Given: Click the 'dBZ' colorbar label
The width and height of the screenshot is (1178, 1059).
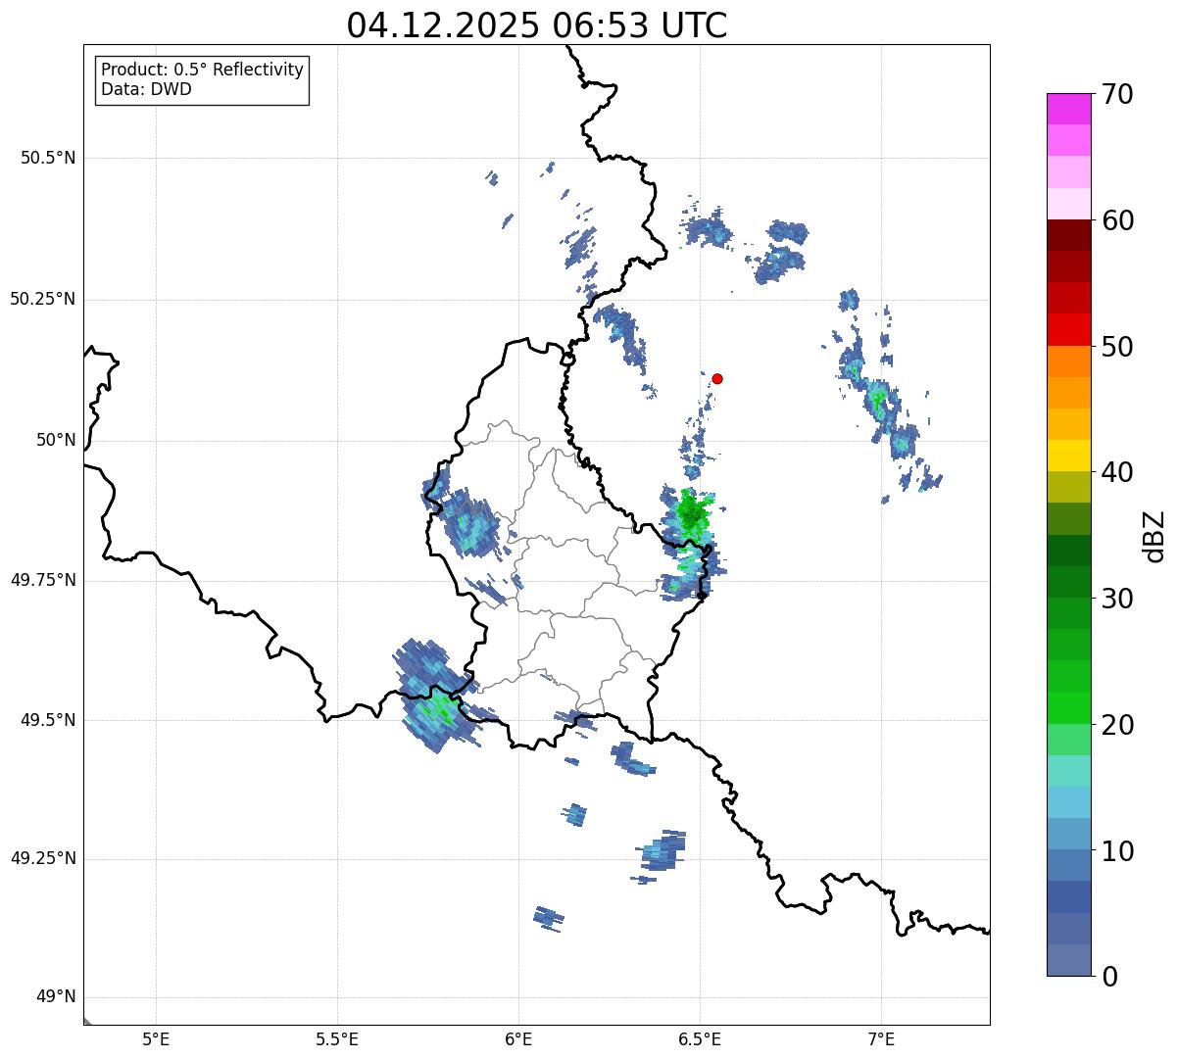Looking at the screenshot, I should [1155, 535].
